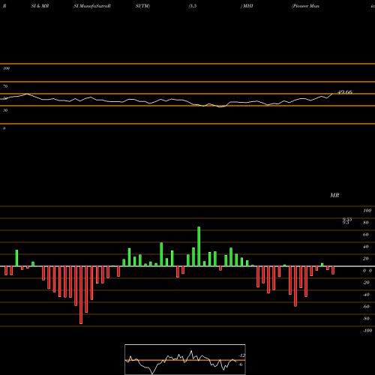The height and width of the screenshot is (375, 375).
Task: Open the mini overview chart thumbnail
Action: (185, 359)
